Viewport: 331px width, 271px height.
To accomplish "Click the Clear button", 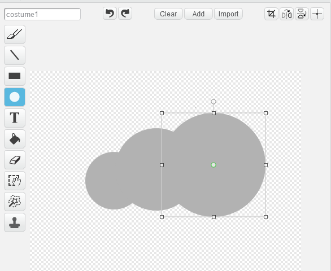I will click(168, 14).
